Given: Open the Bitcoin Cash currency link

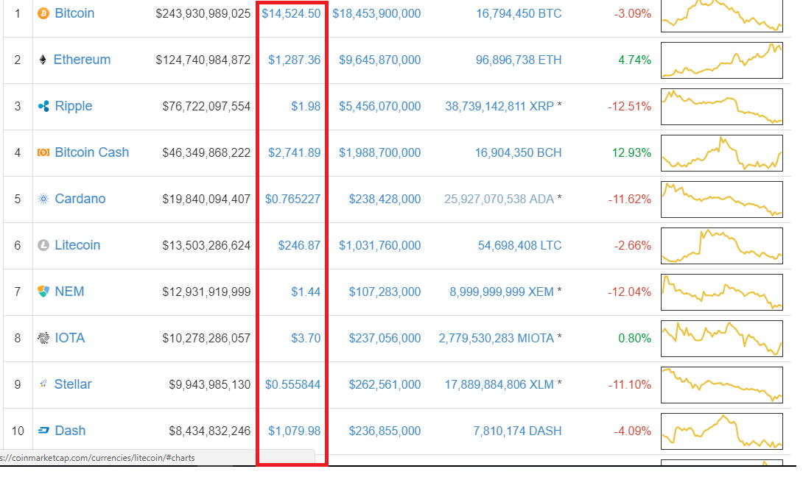Looking at the screenshot, I should (x=91, y=152).
